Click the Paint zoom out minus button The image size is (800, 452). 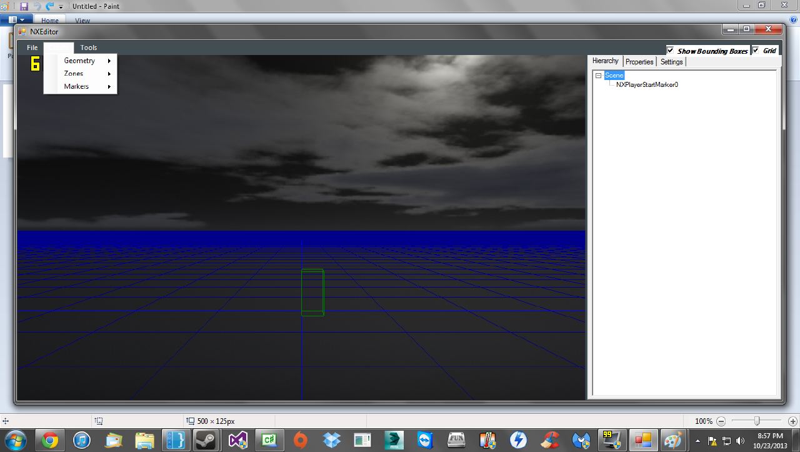pyautogui.click(x=721, y=421)
